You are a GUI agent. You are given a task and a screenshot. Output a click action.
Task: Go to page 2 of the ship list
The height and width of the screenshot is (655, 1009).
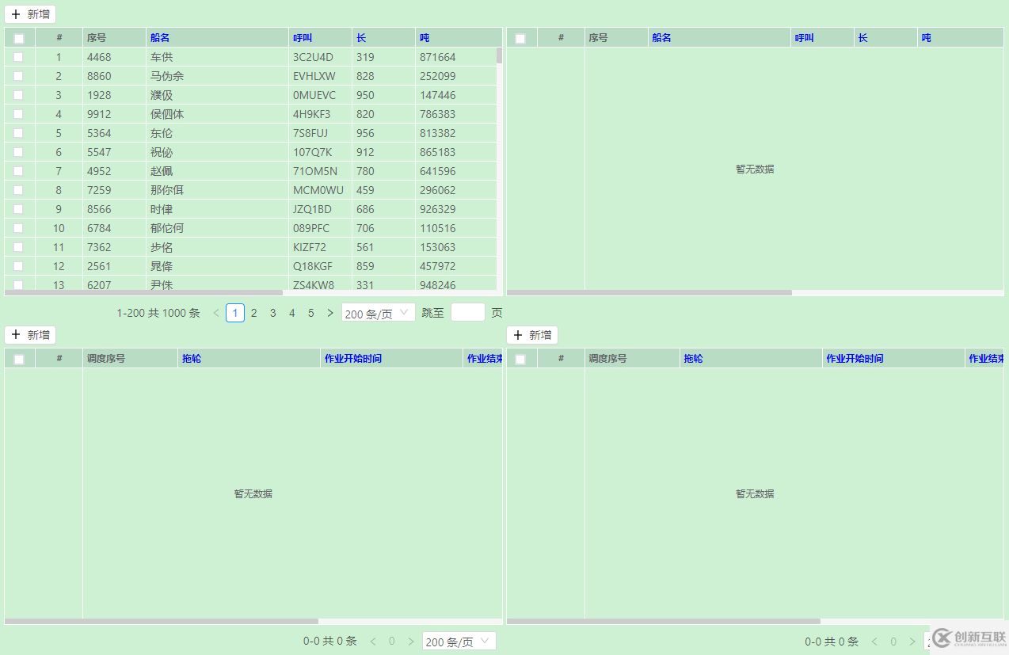(254, 313)
